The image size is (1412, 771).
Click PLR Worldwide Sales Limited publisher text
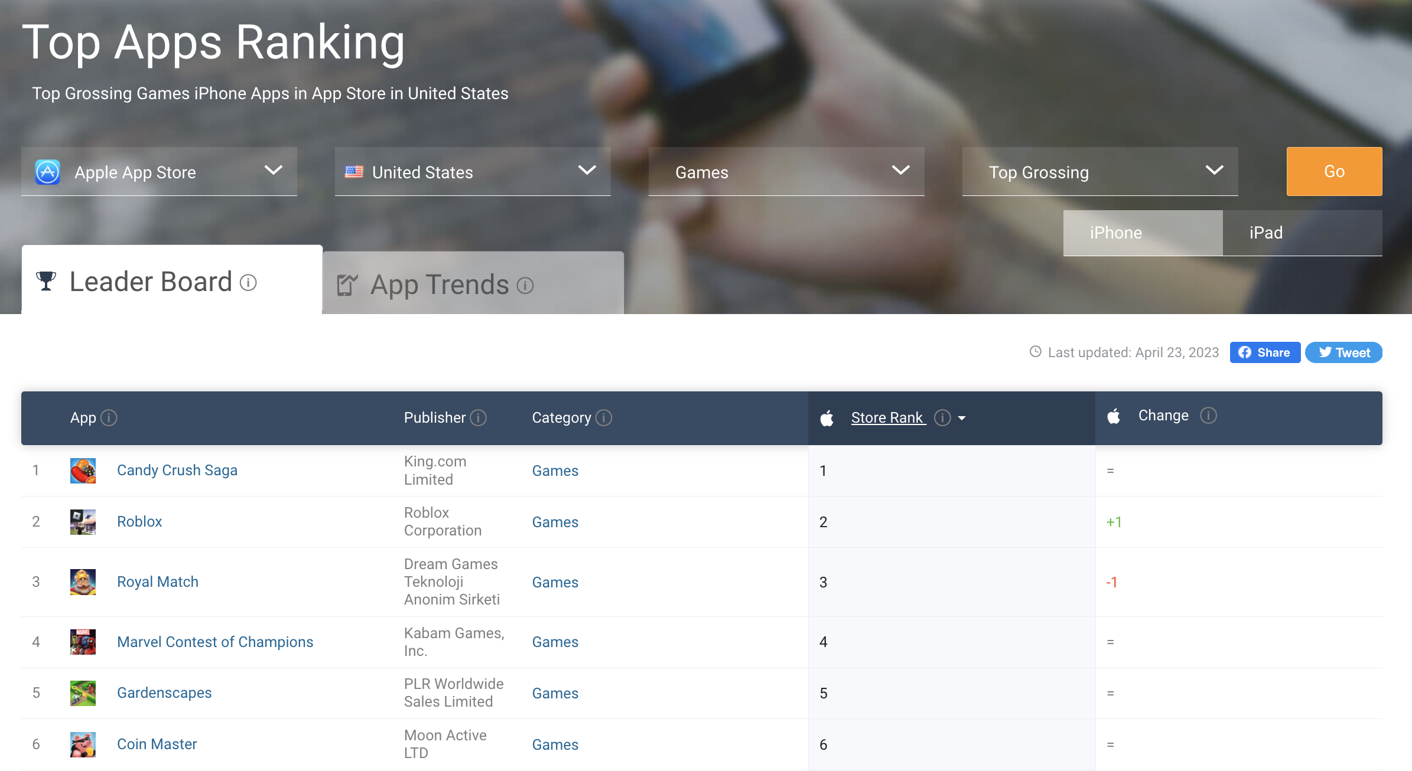(x=454, y=693)
